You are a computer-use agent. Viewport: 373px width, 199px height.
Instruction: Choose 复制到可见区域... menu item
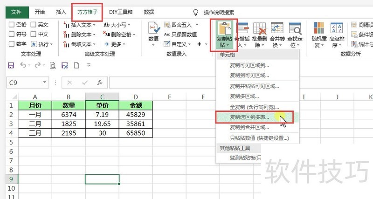(x=257, y=75)
